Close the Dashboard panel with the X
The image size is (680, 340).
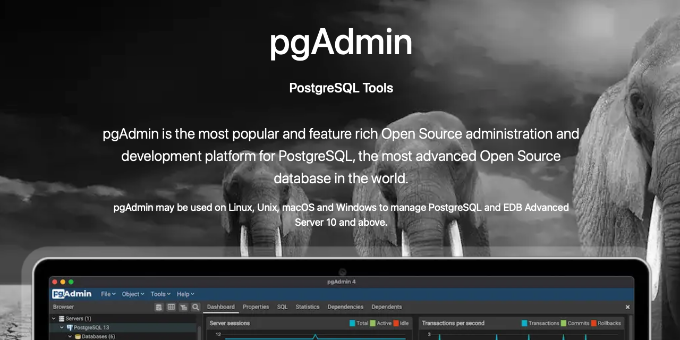(x=627, y=307)
